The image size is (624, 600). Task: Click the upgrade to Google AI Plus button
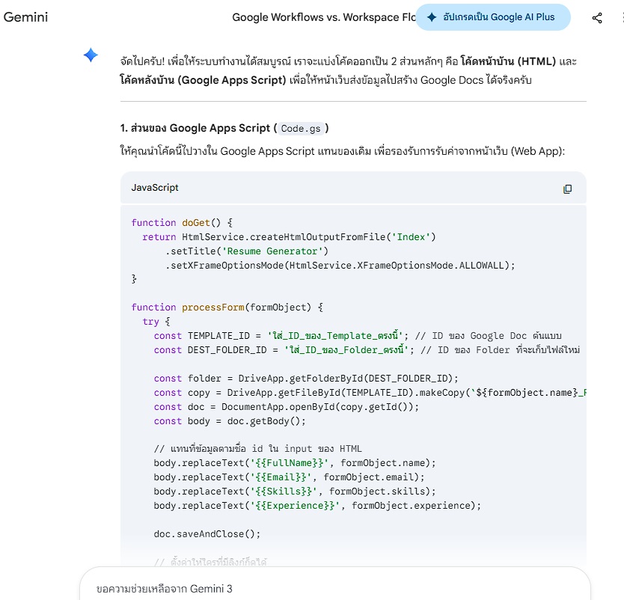click(x=492, y=17)
